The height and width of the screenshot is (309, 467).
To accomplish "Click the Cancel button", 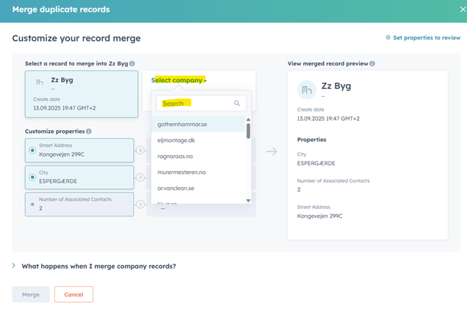I will tap(73, 294).
